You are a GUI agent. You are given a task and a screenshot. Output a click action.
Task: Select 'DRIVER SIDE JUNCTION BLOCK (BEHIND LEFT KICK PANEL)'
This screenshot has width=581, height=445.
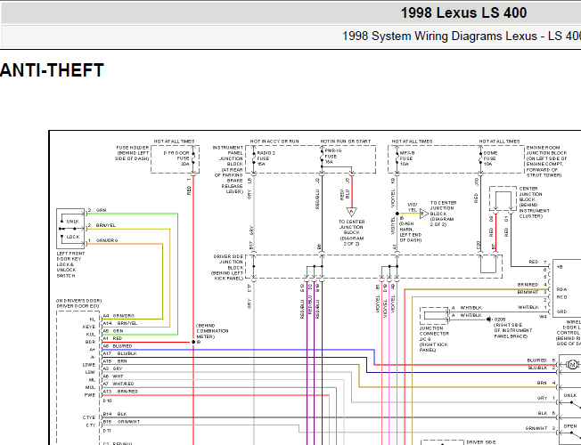(x=227, y=267)
